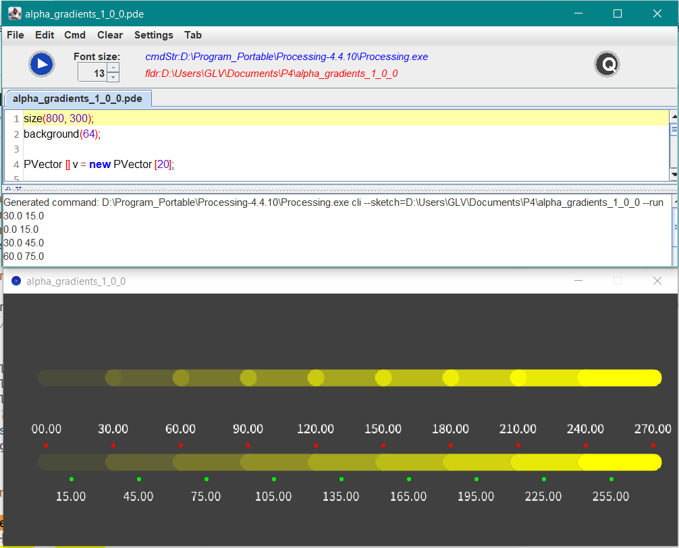Click the brightest yellow segment of the lower bar
The height and width of the screenshot is (548, 679).
(620, 462)
